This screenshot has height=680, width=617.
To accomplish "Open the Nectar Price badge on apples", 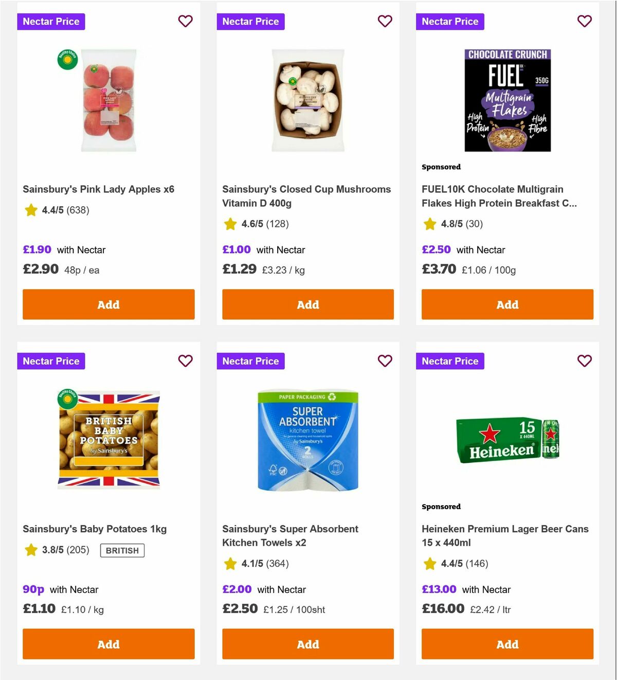I will 51,21.
